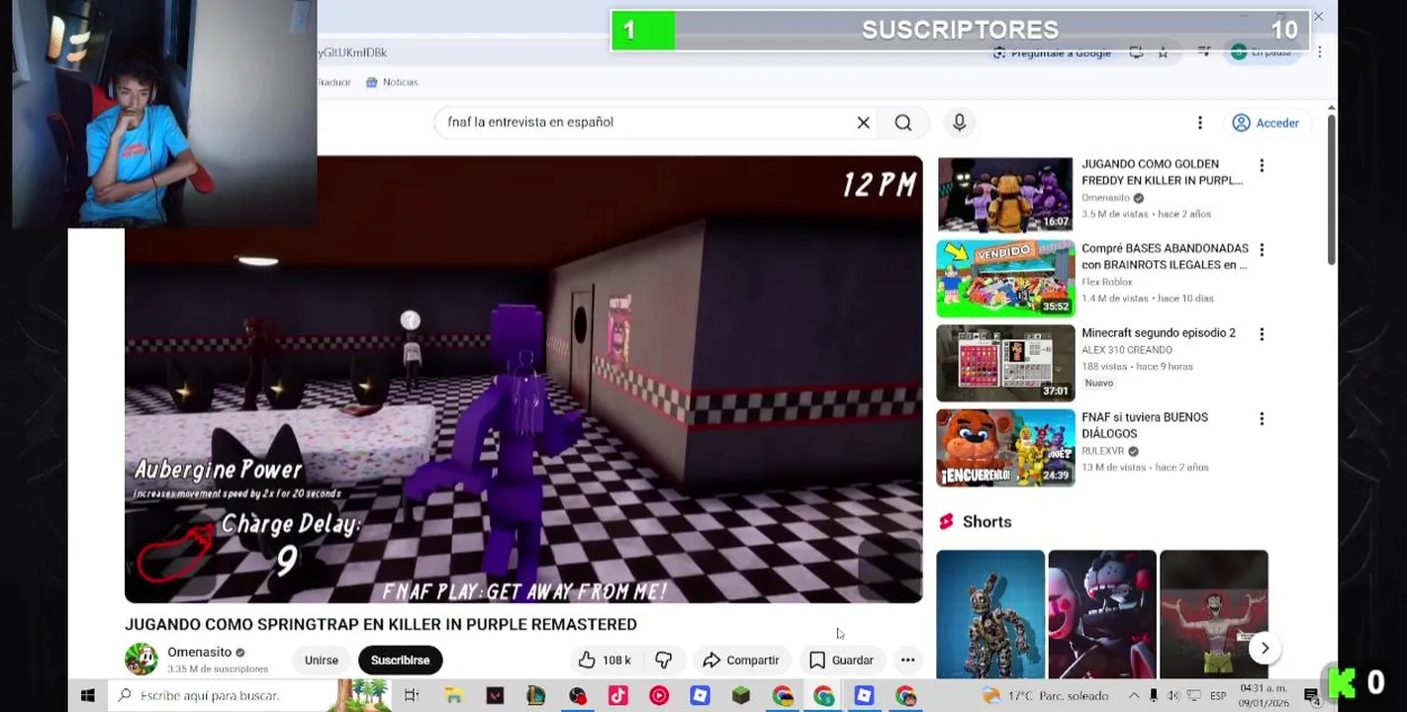Click Unirse membership button
This screenshot has height=712, width=1407.
coord(322,660)
